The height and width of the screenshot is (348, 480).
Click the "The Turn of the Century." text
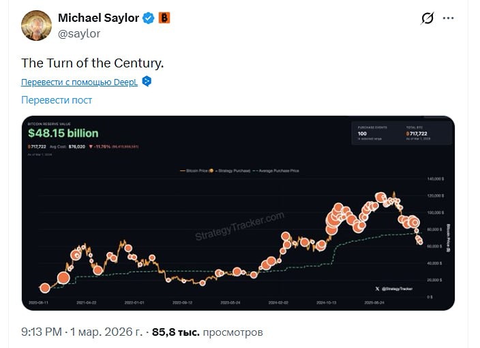(93, 63)
